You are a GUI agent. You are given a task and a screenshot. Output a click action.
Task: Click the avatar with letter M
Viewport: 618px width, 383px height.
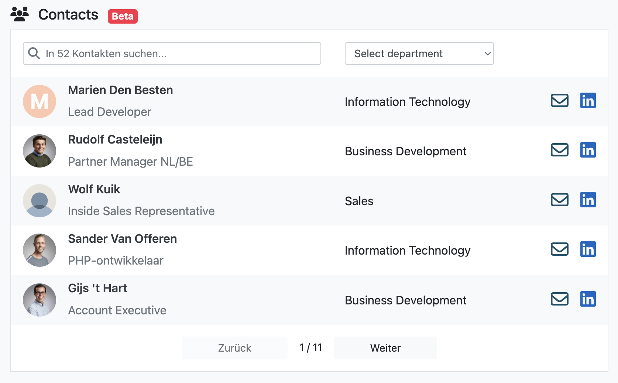40,101
